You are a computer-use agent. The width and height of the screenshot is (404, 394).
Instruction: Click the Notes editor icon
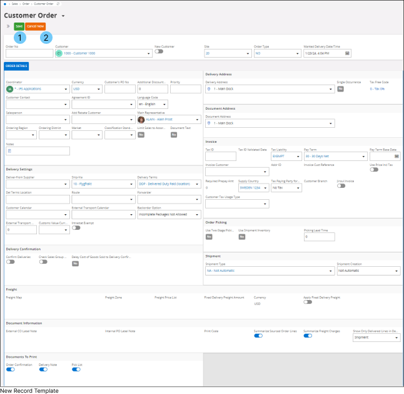9,151
